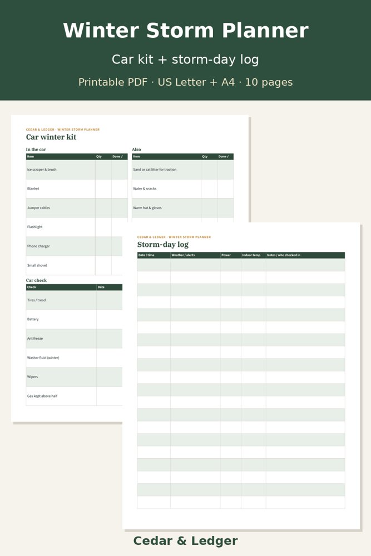Viewport: 371px width, 556px height.
Task: Select the 'Tires / tread' check row
Action: click(x=74, y=300)
